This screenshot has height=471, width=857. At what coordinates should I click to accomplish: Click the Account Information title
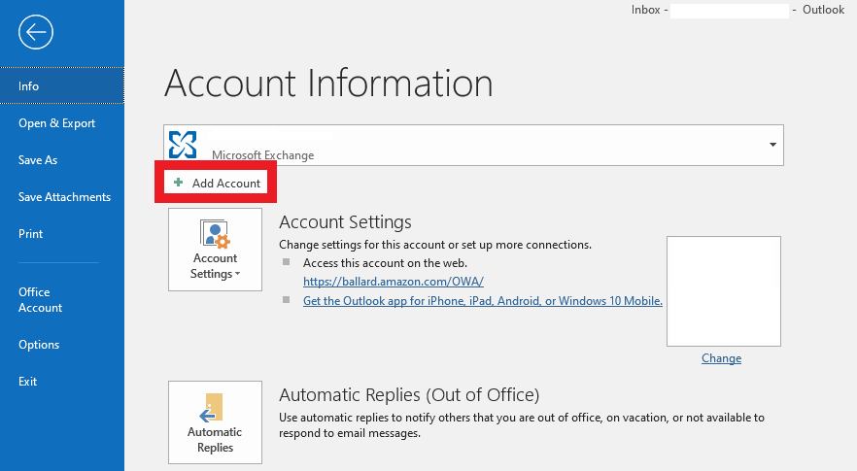coord(328,84)
